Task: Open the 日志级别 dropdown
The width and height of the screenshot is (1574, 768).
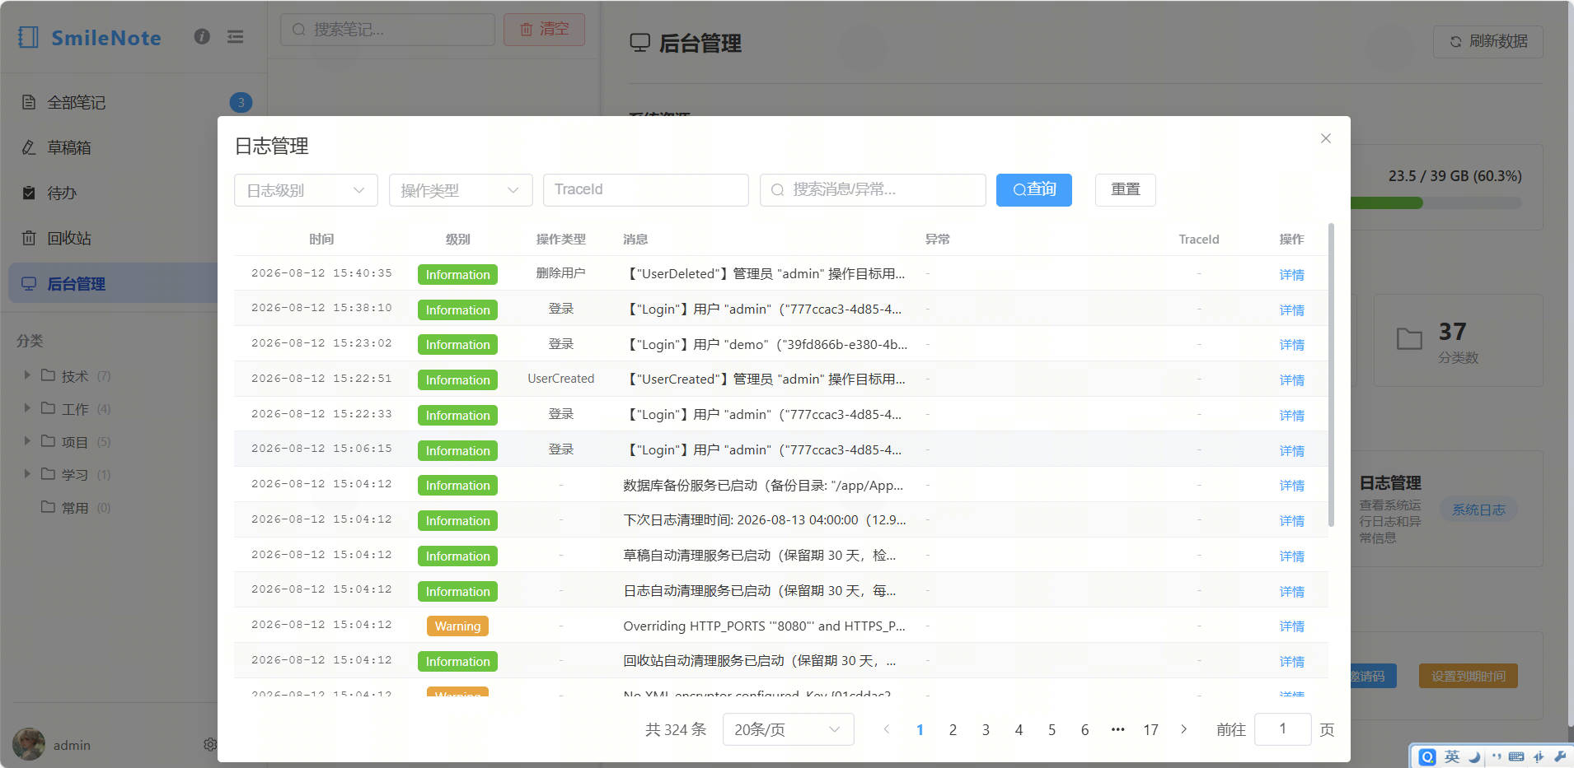Action: click(306, 190)
